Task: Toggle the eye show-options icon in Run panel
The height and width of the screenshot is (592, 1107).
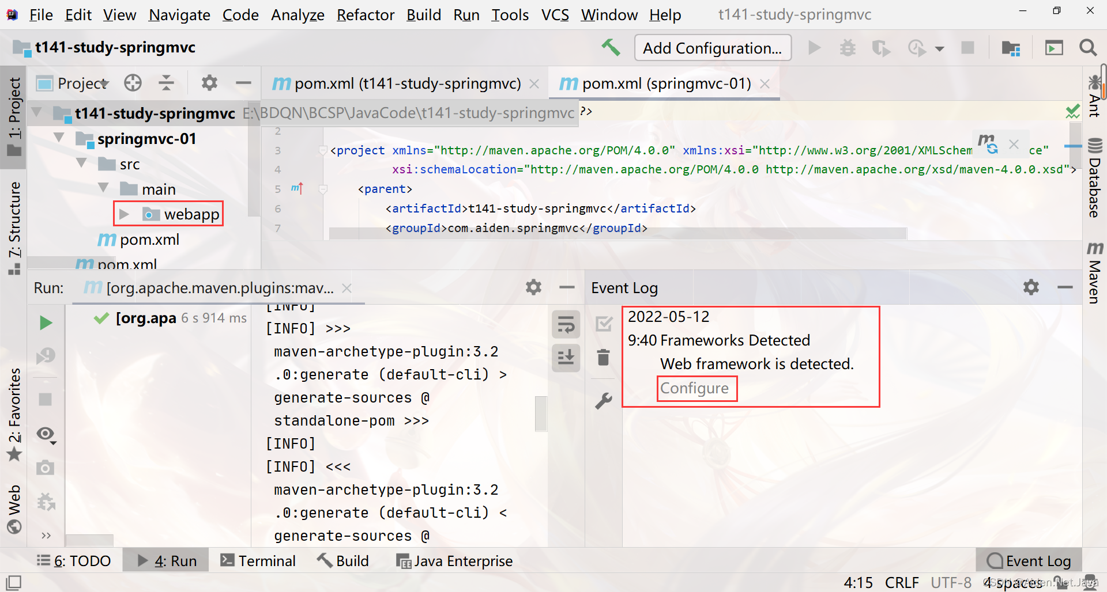Action: tap(46, 434)
